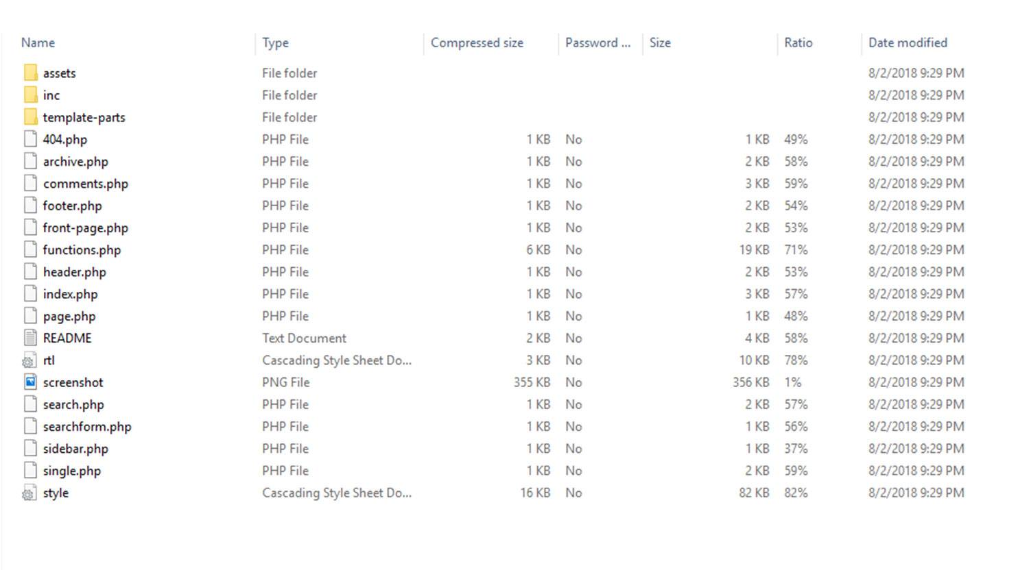This screenshot has height=570, width=1018.
Task: Click the search.php file icon
Action: pyautogui.click(x=30, y=404)
